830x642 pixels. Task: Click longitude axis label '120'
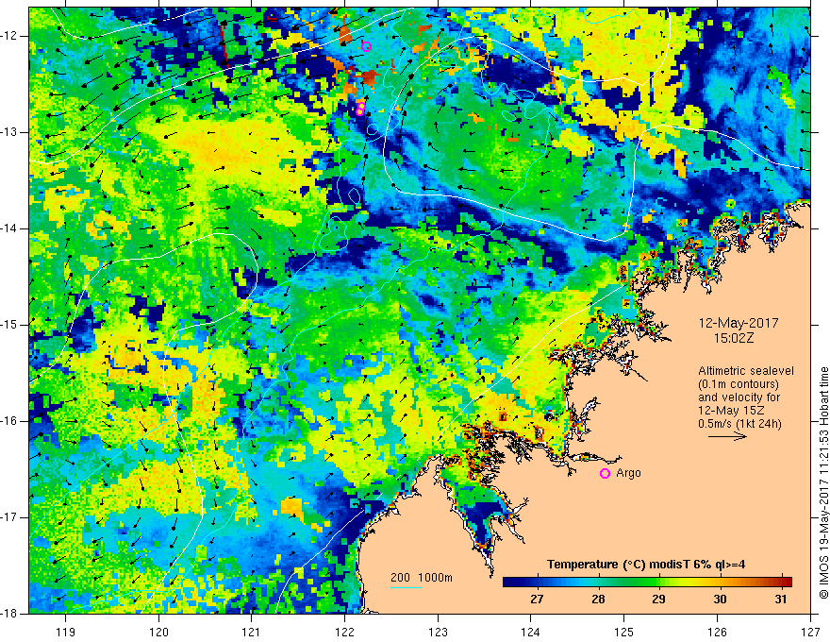(x=158, y=632)
